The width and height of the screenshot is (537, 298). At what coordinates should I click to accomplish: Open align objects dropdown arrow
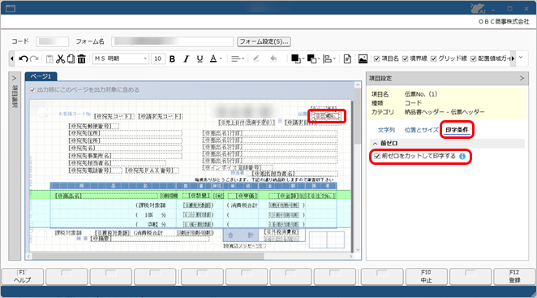coord(334,59)
